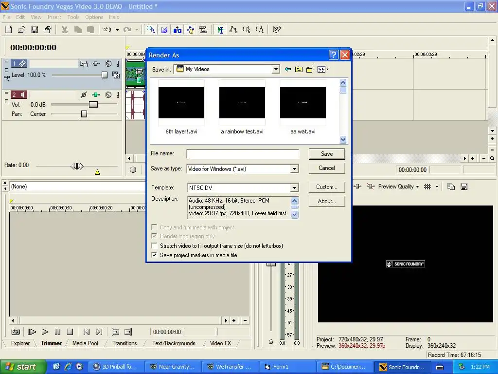The image size is (498, 374).
Task: Click the Custom... template button
Action: click(327, 187)
